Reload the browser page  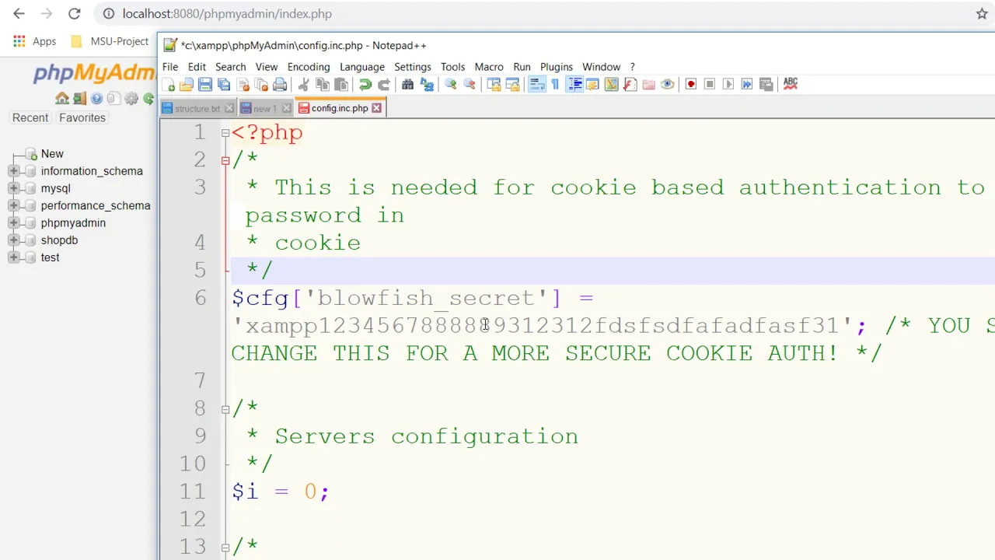74,13
